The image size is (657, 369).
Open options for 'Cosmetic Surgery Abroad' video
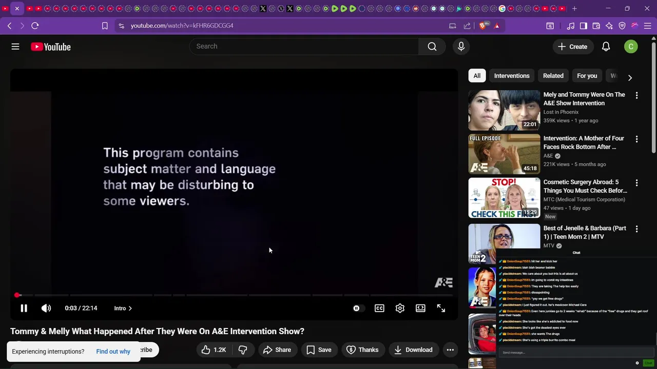(636, 183)
